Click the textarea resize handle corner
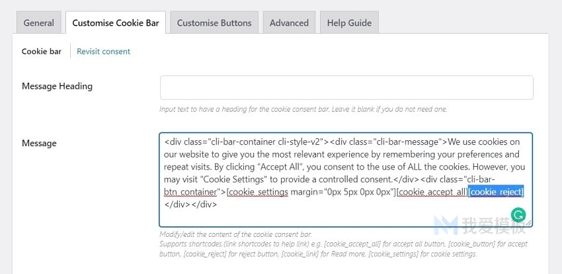The image size is (562, 274). click(528, 223)
